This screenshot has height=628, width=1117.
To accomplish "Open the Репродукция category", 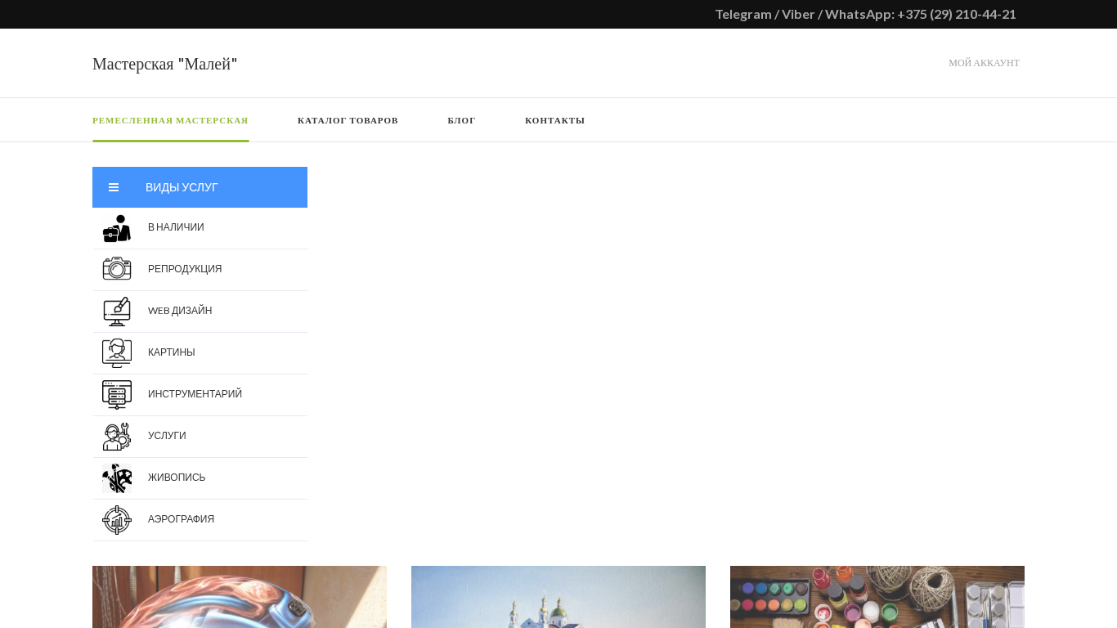I will pyautogui.click(x=185, y=269).
